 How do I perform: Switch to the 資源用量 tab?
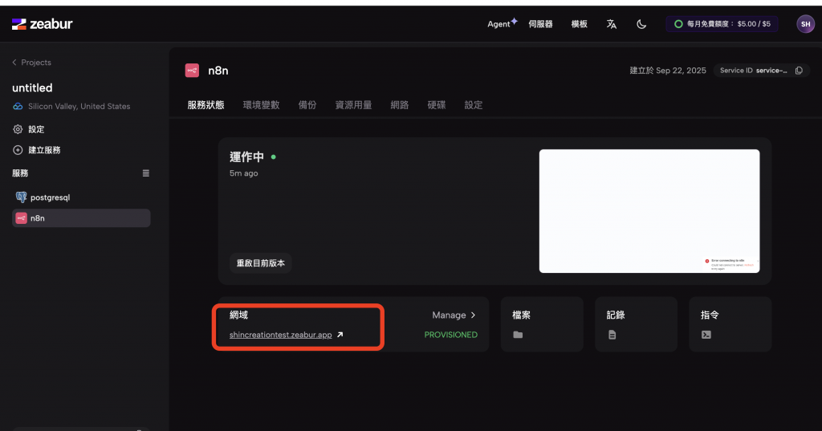pyautogui.click(x=353, y=105)
